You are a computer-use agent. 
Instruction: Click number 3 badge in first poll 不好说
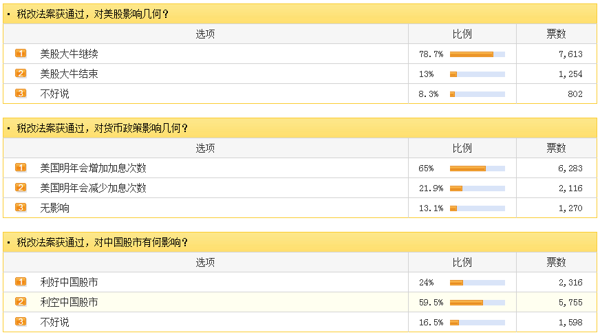click(x=21, y=93)
